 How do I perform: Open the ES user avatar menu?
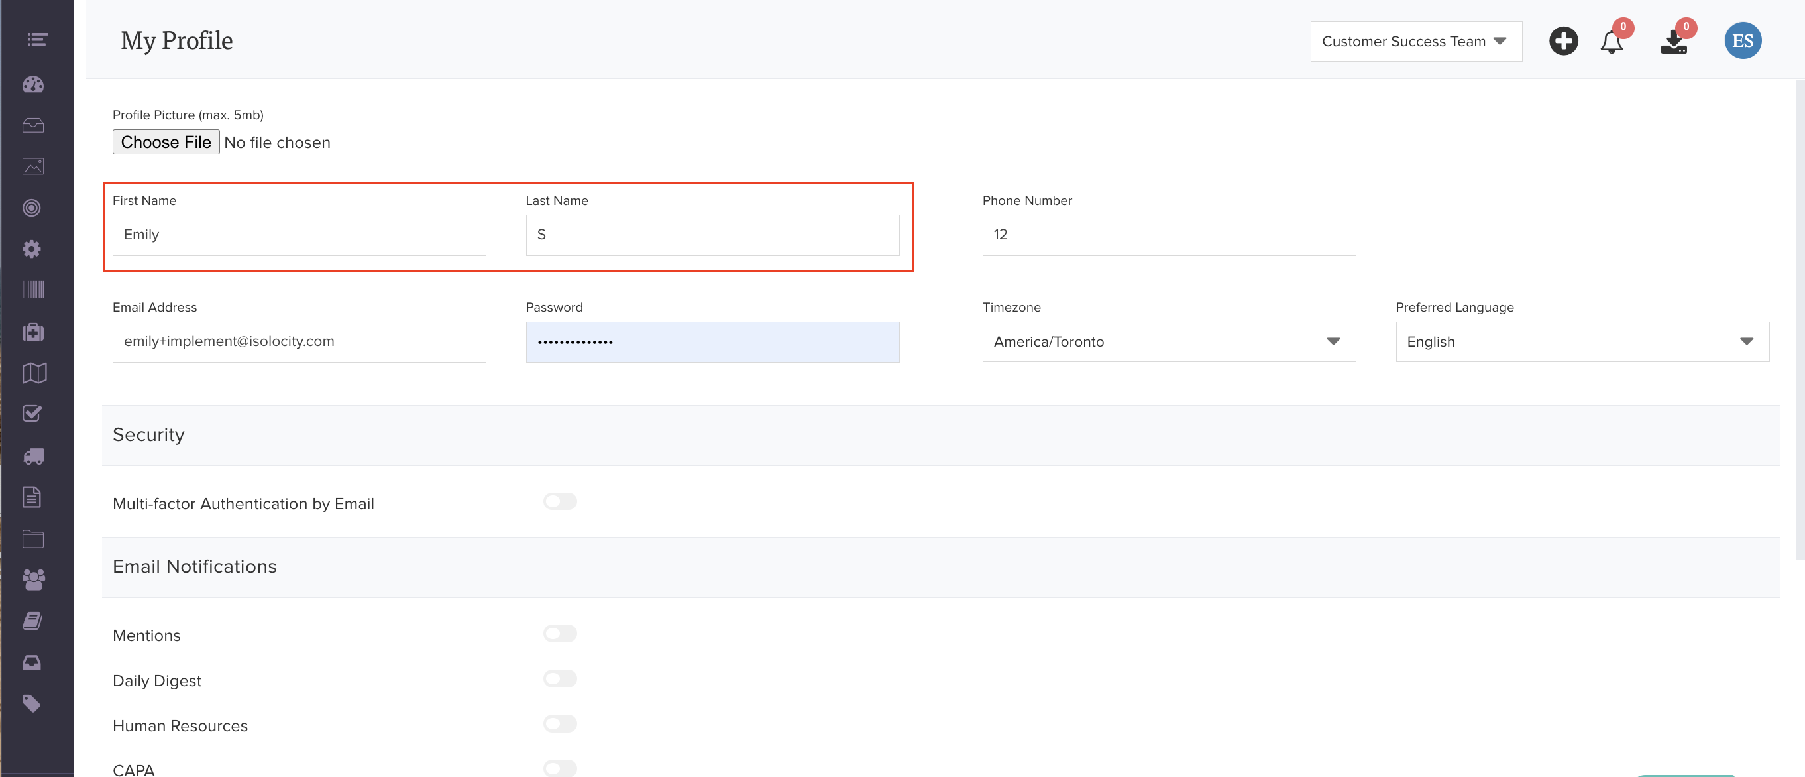[1742, 40]
